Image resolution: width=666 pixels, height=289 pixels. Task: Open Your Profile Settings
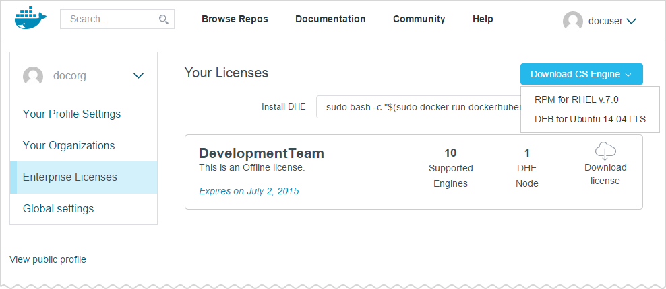(71, 114)
